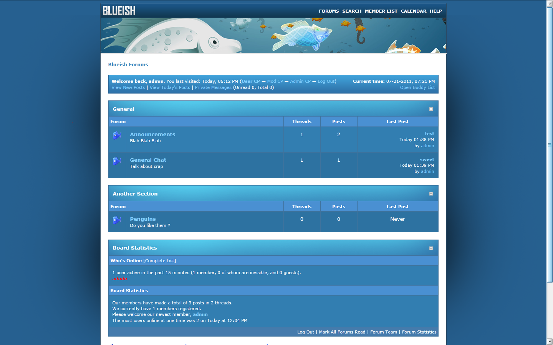Open last post titled 'test'
The width and height of the screenshot is (553, 345).
pos(429,134)
